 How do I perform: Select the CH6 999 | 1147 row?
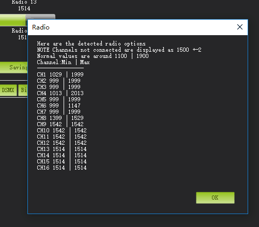coord(58,105)
